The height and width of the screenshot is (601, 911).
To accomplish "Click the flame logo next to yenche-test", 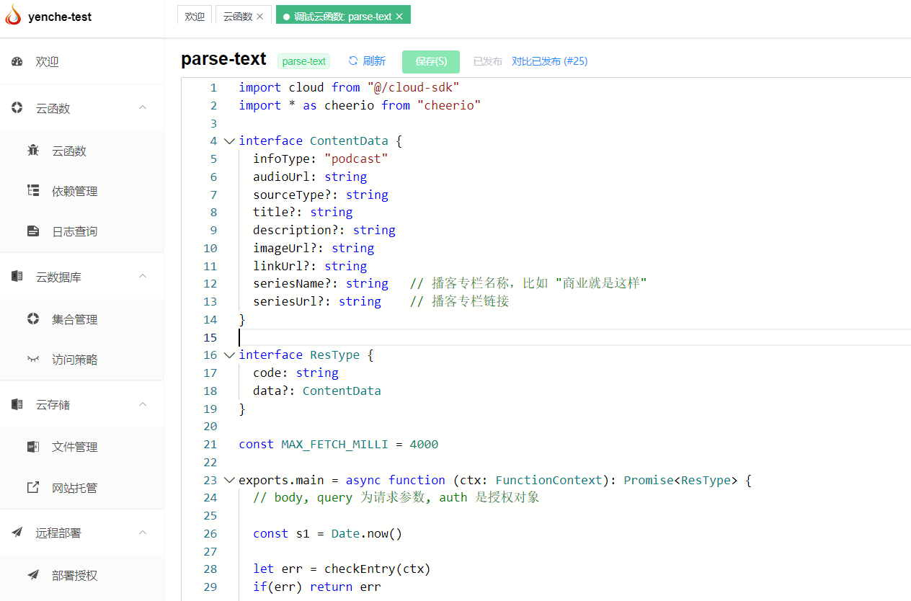I will coord(14,15).
